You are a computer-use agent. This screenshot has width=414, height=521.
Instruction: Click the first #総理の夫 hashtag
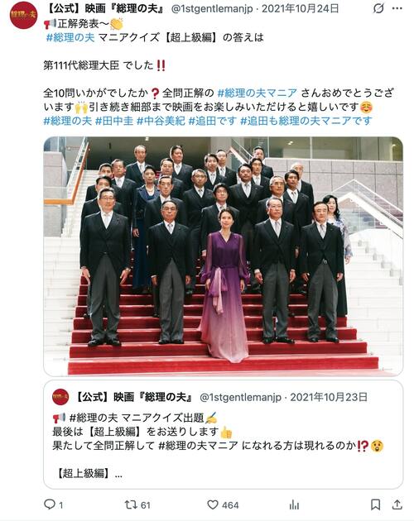(x=70, y=37)
